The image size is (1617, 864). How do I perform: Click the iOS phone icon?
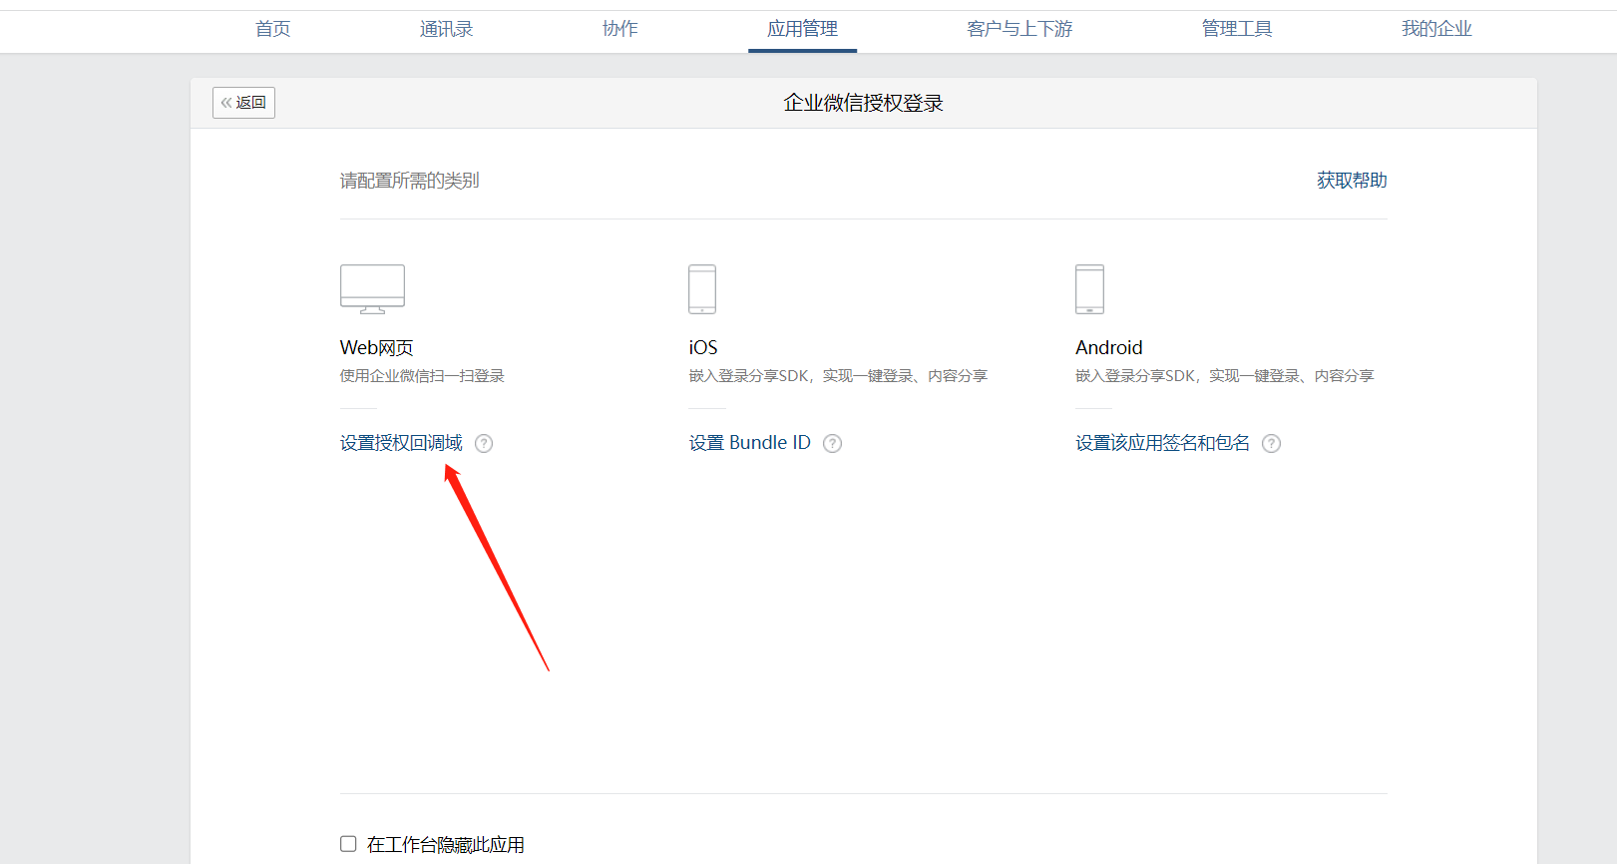coord(702,289)
